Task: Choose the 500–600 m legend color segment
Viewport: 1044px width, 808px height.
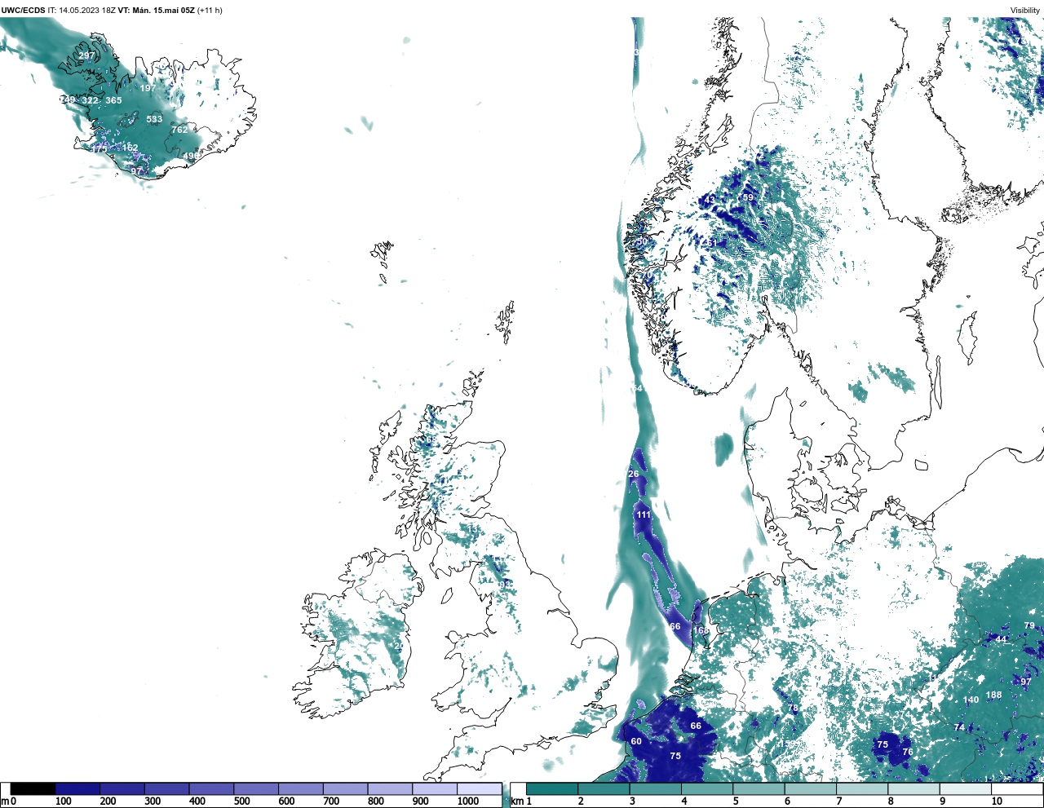Action: point(256,788)
